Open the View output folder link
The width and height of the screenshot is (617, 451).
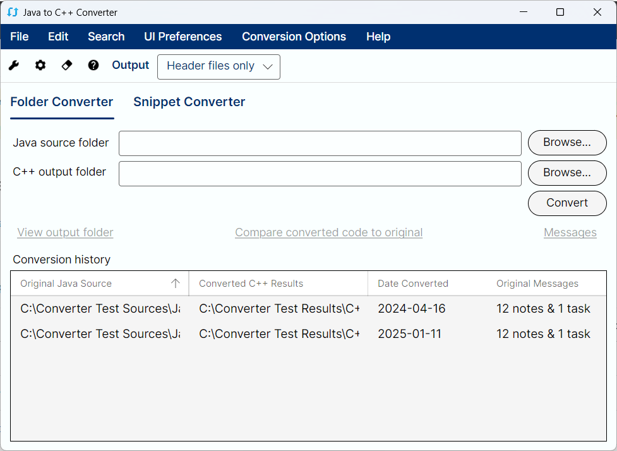65,232
